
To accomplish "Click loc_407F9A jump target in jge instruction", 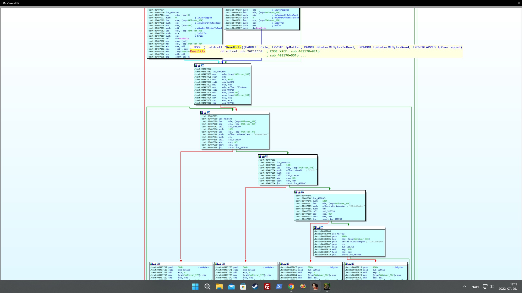I will [x=228, y=103].
